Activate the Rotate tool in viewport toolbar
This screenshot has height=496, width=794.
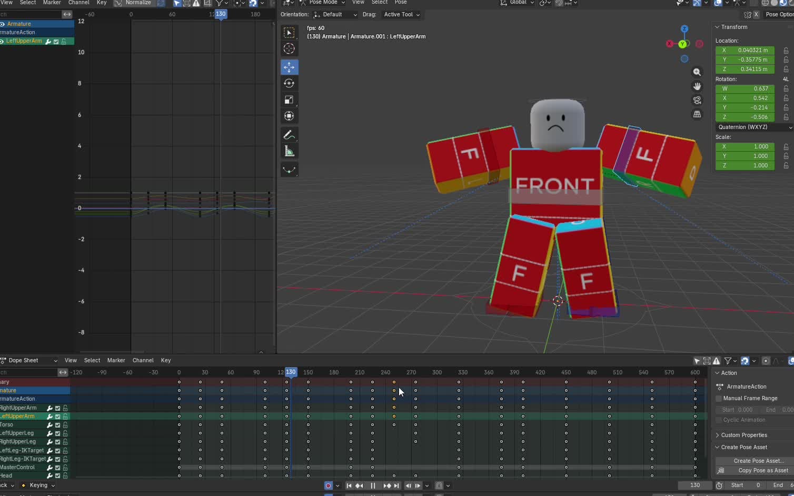(289, 83)
